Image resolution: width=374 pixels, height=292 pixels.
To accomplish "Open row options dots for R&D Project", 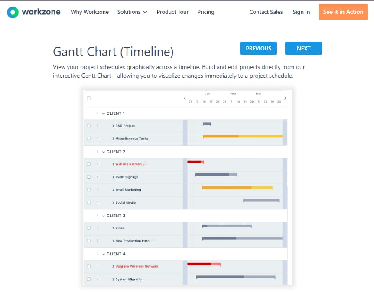I will 98,126.
